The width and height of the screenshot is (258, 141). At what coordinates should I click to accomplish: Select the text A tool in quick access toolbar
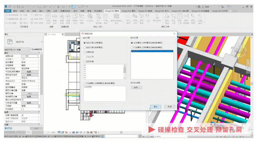(58, 7)
